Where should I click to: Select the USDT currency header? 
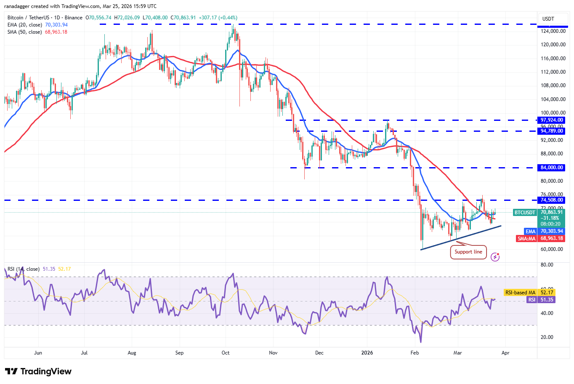548,19
